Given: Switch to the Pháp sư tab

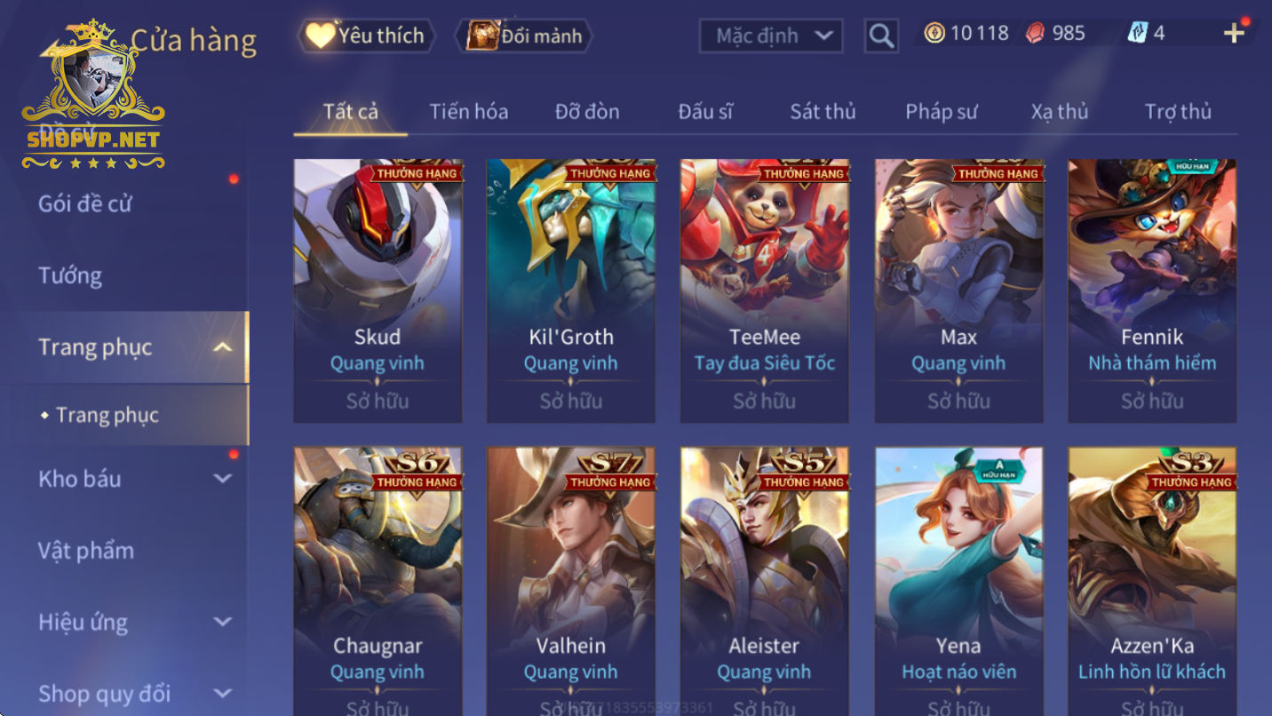Looking at the screenshot, I should click(x=941, y=112).
